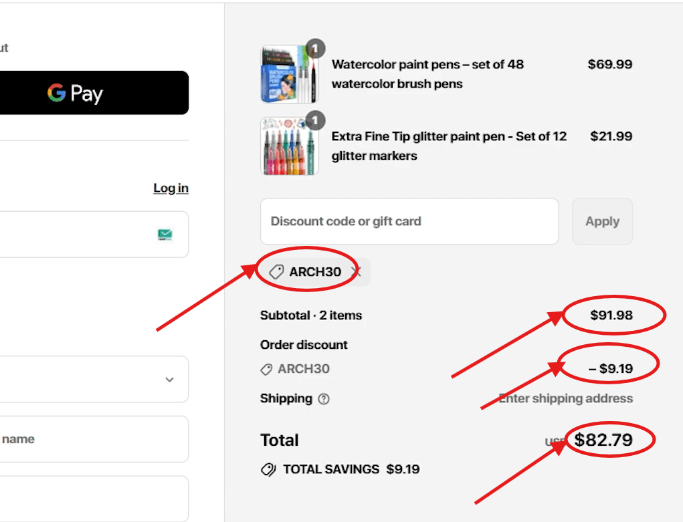Click the Shipping help question mark icon
This screenshot has height=522, width=683.
point(325,399)
